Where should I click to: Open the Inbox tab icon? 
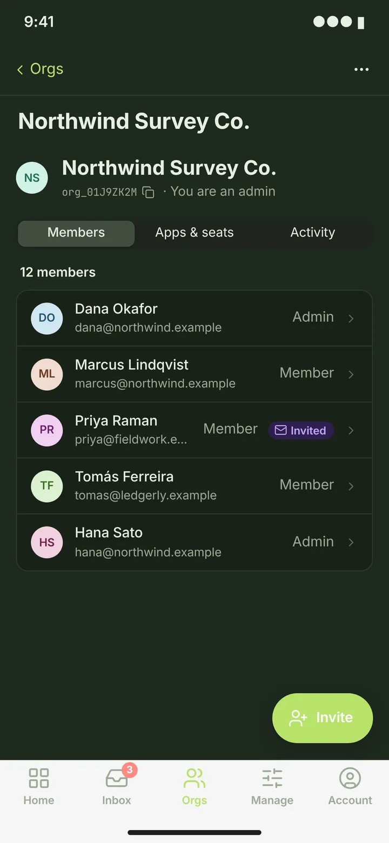click(117, 779)
